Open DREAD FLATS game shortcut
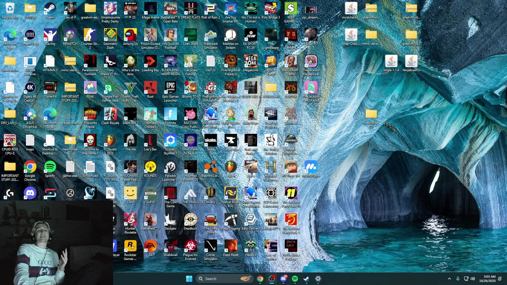 click(191, 11)
